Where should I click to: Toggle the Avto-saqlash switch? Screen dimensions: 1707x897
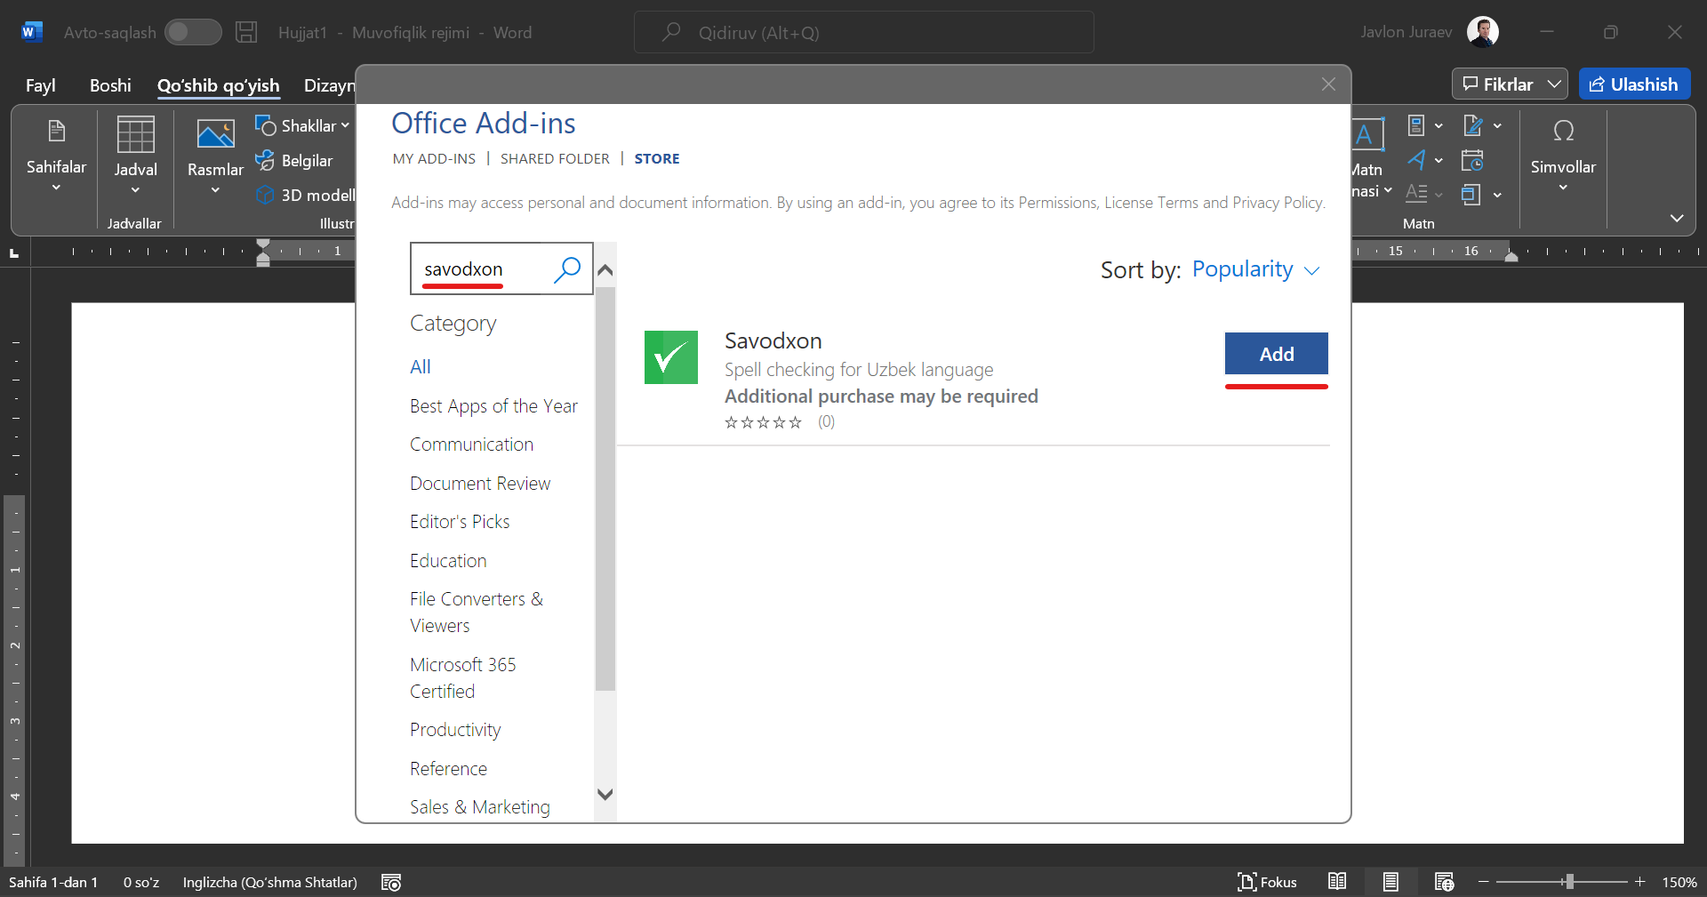click(193, 33)
